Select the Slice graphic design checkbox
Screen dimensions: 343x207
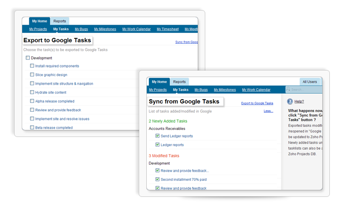[x=32, y=75]
